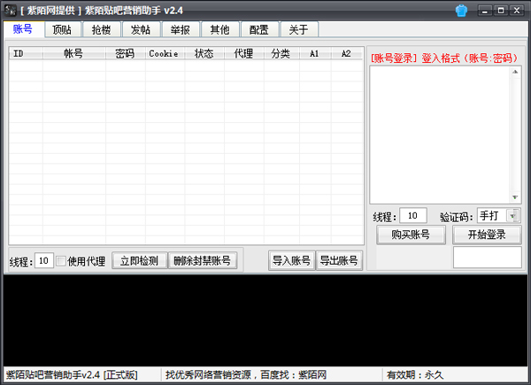Select the 发帖 tab

click(x=140, y=29)
